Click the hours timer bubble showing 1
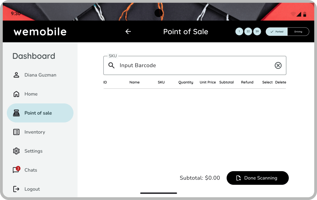This screenshot has width=317, height=200. coord(239,32)
